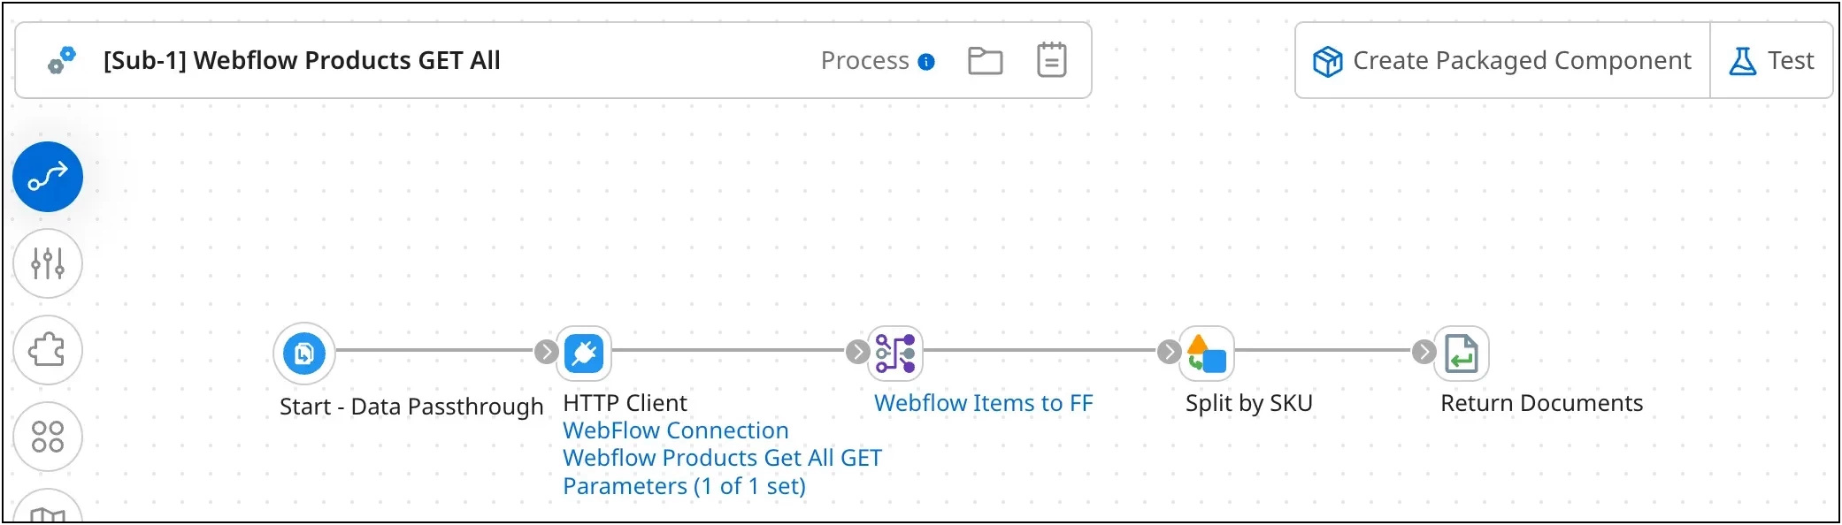Click the Return Documents shape
1842x525 pixels.
(x=1462, y=353)
